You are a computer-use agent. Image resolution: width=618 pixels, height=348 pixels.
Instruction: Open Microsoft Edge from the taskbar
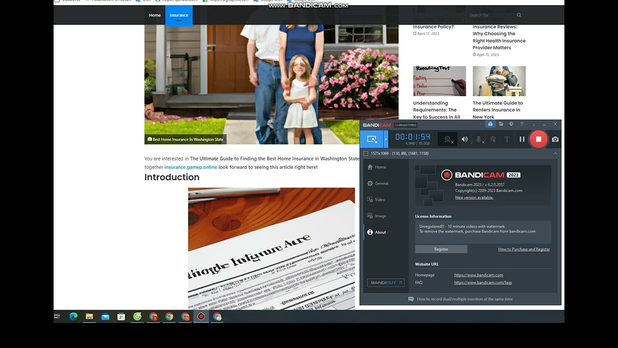[x=73, y=317]
